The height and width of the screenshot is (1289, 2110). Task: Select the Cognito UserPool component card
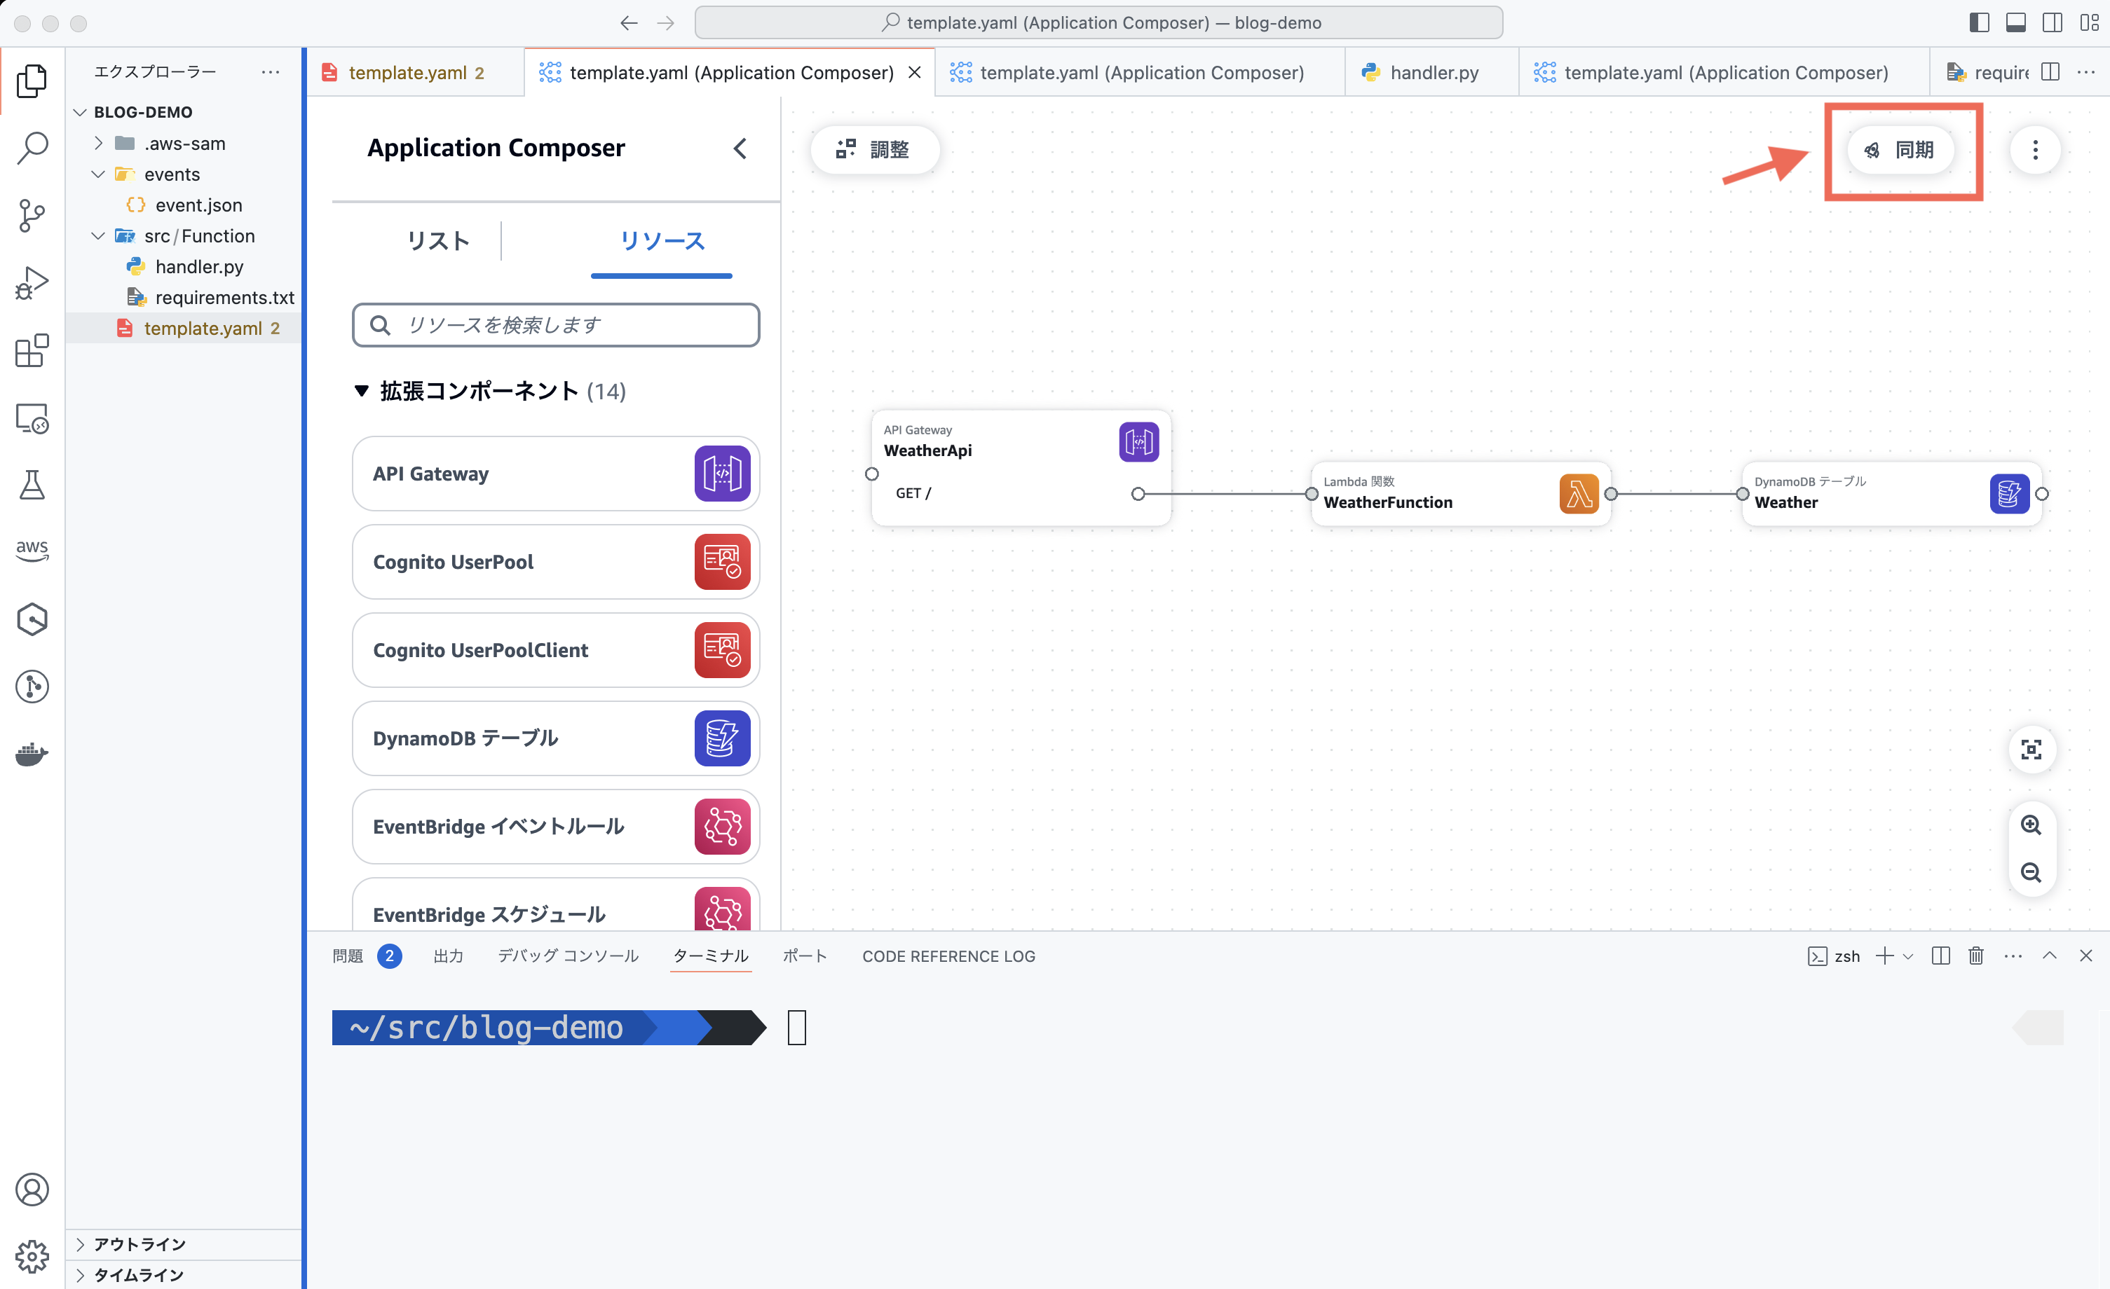[556, 561]
